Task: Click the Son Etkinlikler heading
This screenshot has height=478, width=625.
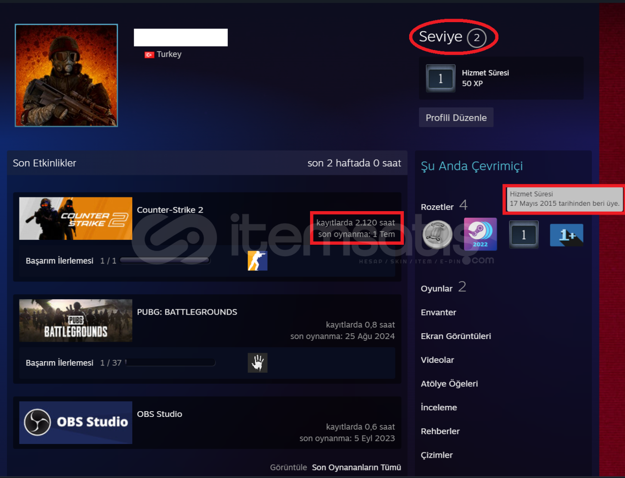Action: pos(44,163)
